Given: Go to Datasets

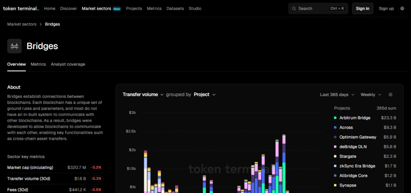Looking at the screenshot, I should point(175,8).
